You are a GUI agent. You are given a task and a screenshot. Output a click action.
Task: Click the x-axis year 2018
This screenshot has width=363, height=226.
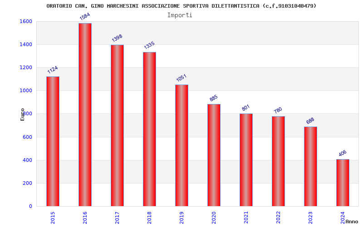pyautogui.click(x=149, y=218)
